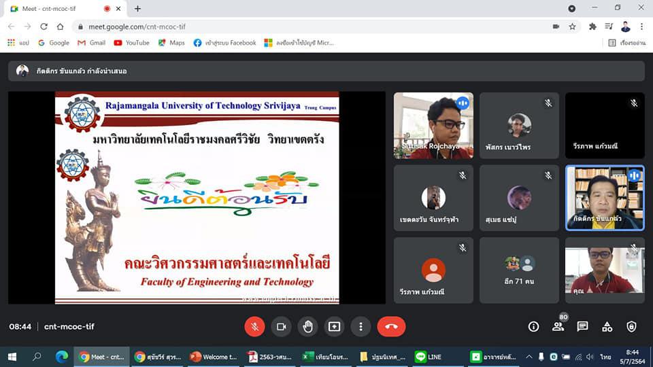The height and width of the screenshot is (367, 653).
Task: Go back in the browser
Action: (x=12, y=27)
